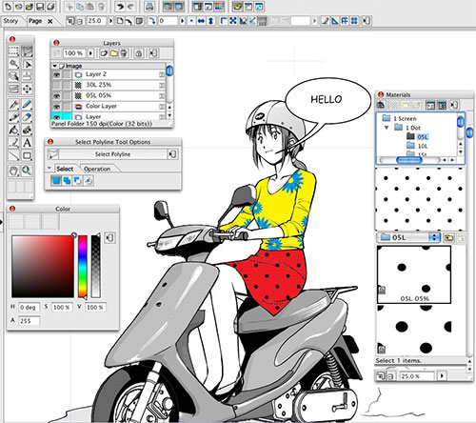Choose the add to selection mode button
Image resolution: width=476 pixels, height=423 pixels.
pyautogui.click(x=67, y=181)
